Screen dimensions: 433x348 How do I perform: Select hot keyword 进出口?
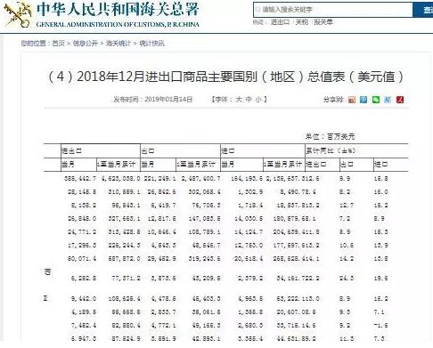(280, 22)
